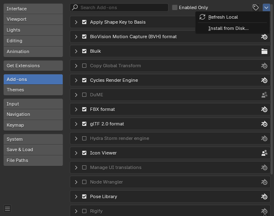Click Blender logo icon on Cycles Render Engine row

click(x=264, y=80)
